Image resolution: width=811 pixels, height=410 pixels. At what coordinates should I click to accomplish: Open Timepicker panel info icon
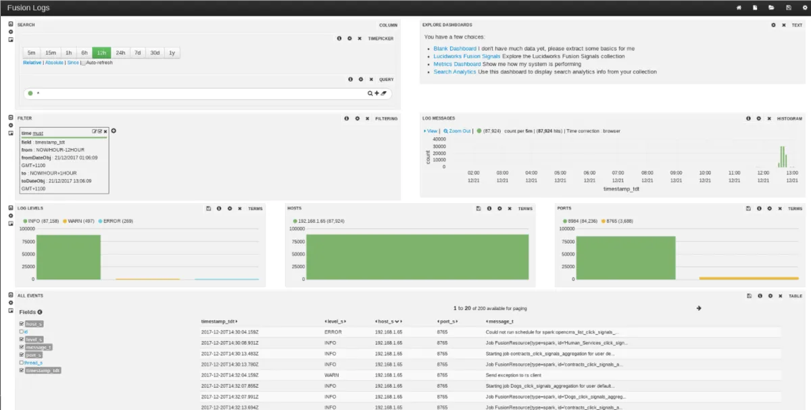point(339,39)
